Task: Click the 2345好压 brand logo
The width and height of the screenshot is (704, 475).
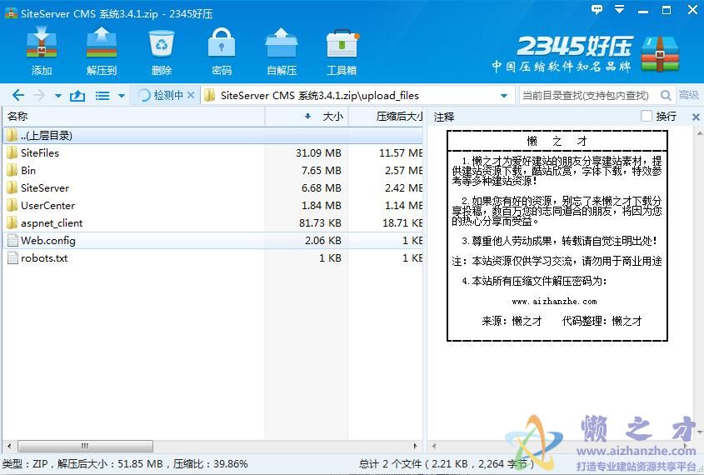Action: pos(585,53)
